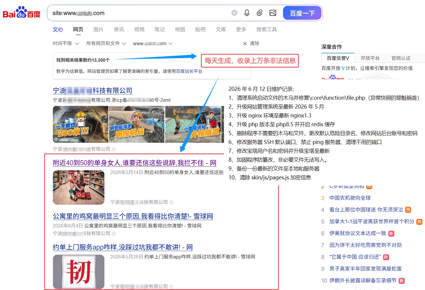The width and height of the screenshot is (425, 290).
Task: Open result 公寓里的鸡窝最明显三个原因
Action: tap(133, 216)
